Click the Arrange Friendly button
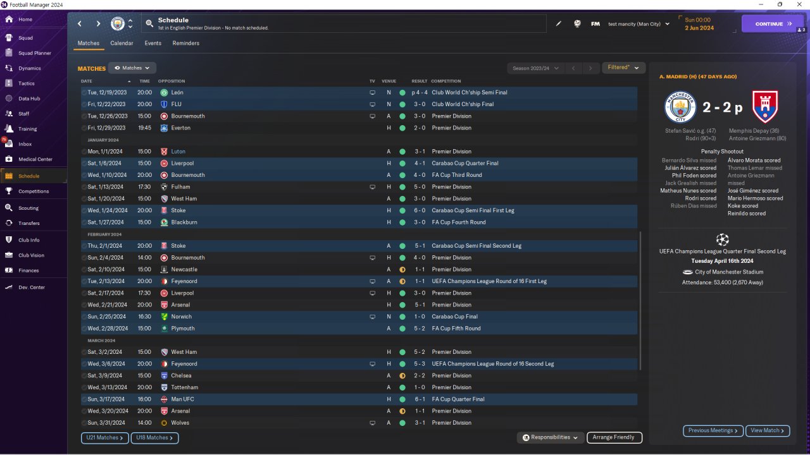 (x=614, y=437)
